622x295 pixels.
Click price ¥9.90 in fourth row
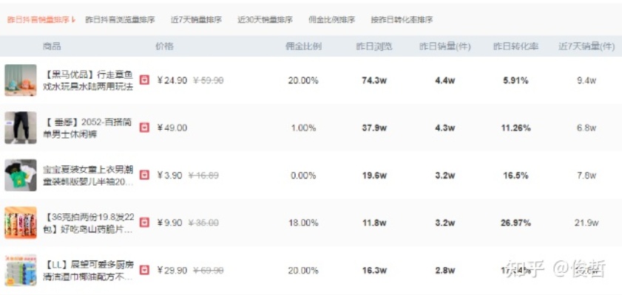point(169,223)
